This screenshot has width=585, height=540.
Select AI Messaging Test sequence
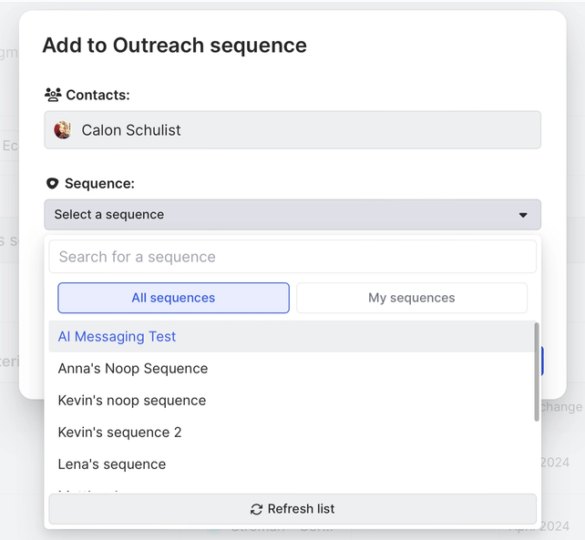[x=118, y=337]
